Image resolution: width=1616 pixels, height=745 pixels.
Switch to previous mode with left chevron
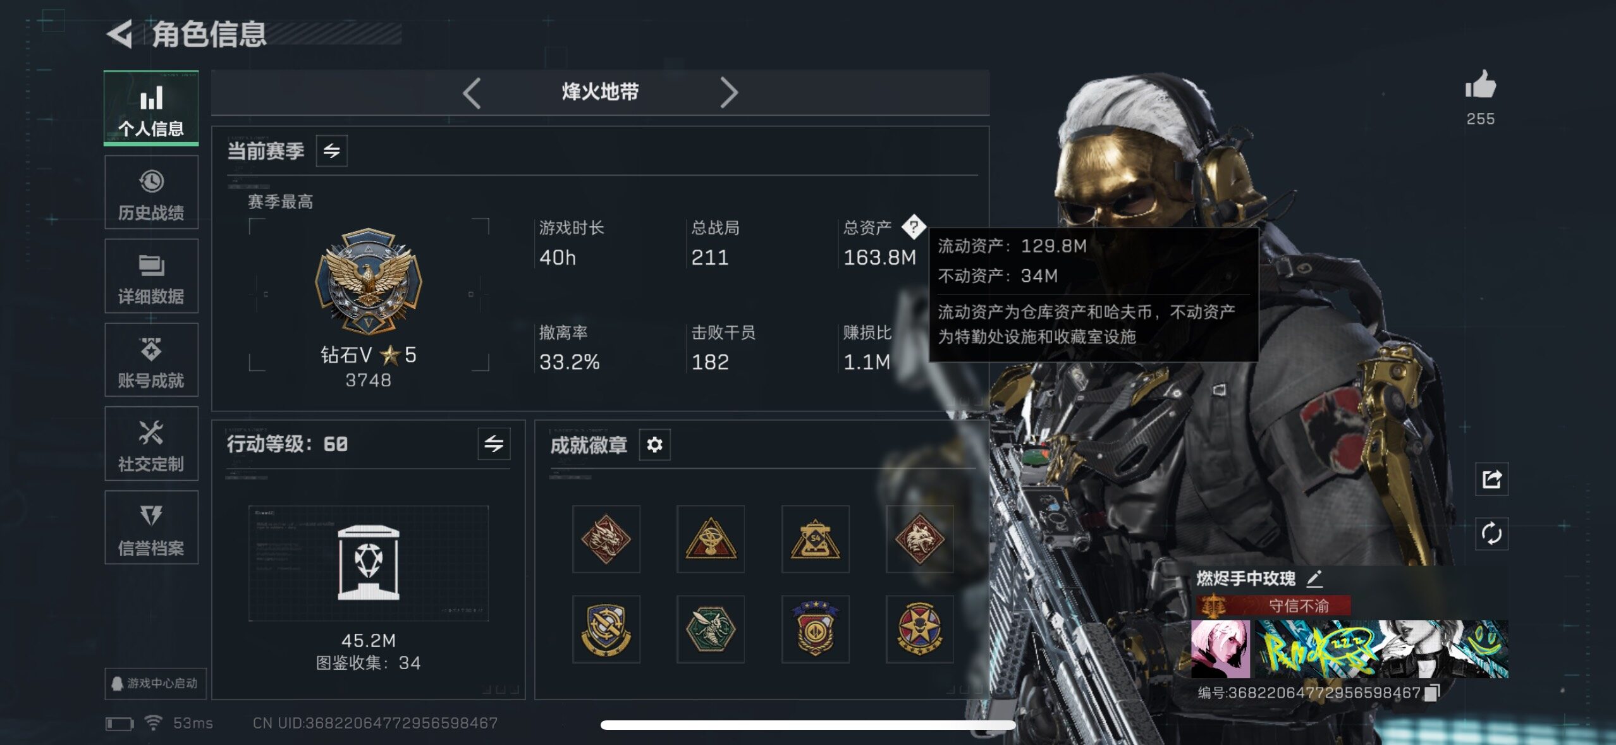pyautogui.click(x=472, y=93)
